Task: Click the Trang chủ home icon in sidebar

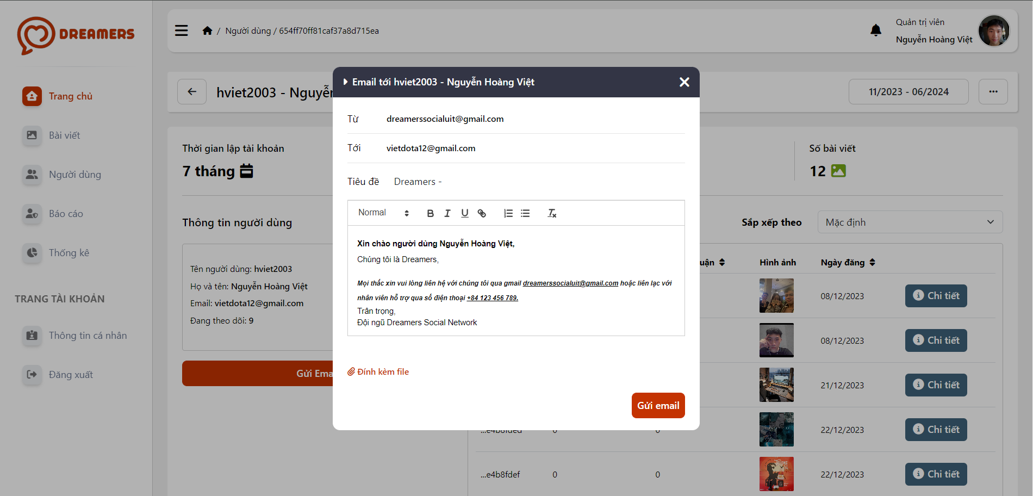Action: 32,96
